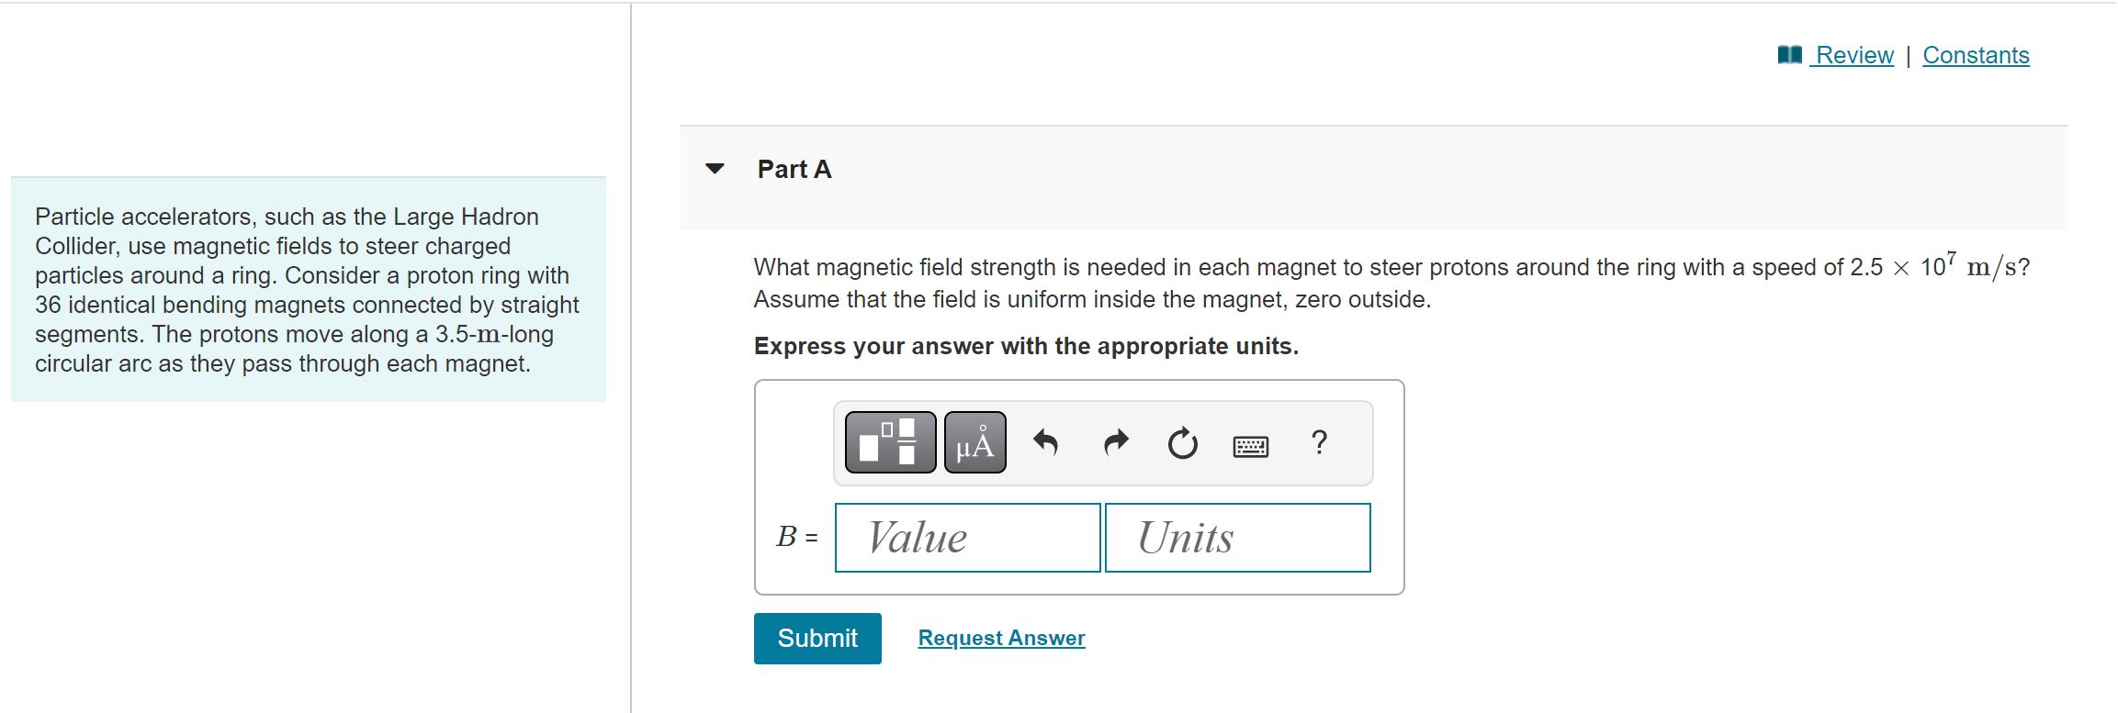Click the Part A disclosure triangle

pyautogui.click(x=716, y=168)
